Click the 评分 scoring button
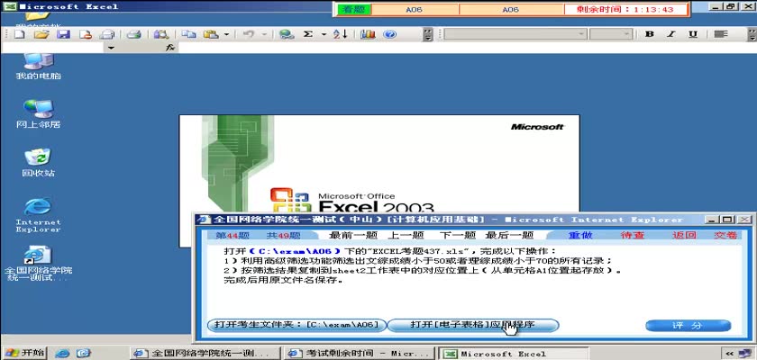The height and width of the screenshot is (360, 757). [x=688, y=326]
